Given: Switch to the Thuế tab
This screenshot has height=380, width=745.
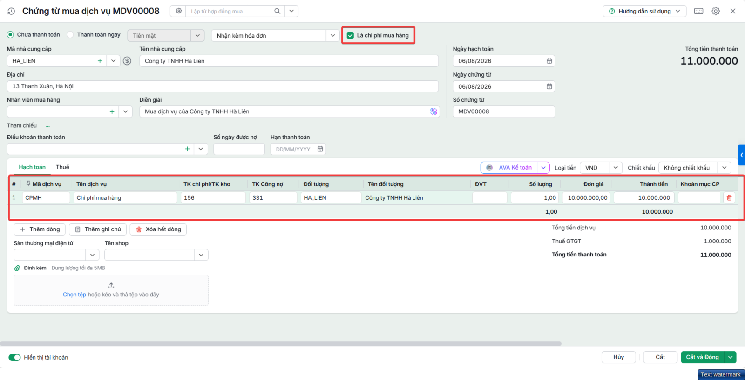Looking at the screenshot, I should (62, 167).
